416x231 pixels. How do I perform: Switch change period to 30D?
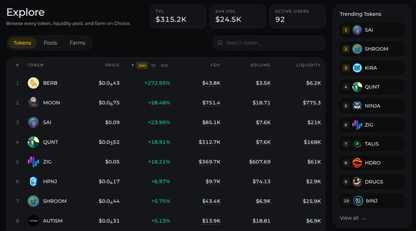click(x=164, y=65)
